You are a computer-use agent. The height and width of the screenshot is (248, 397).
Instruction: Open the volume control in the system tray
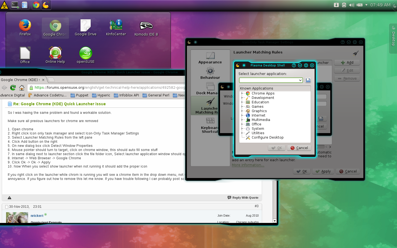[x=352, y=5]
